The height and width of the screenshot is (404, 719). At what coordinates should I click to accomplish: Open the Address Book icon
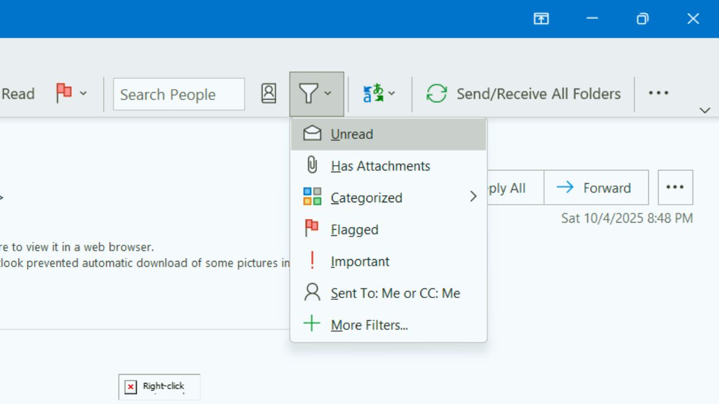269,93
